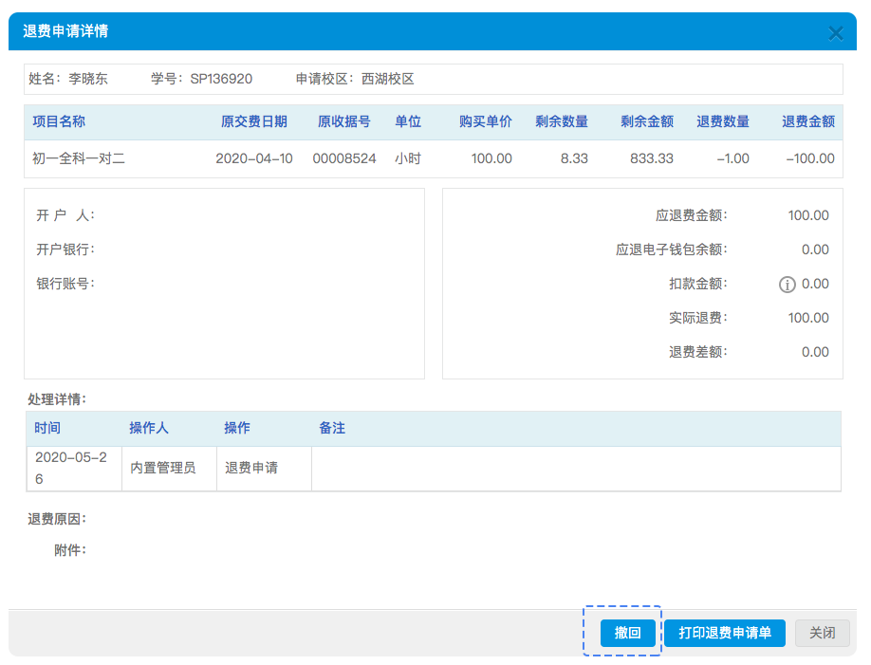
Task: Click the 操作人 header in 处理详情
Action: point(149,428)
